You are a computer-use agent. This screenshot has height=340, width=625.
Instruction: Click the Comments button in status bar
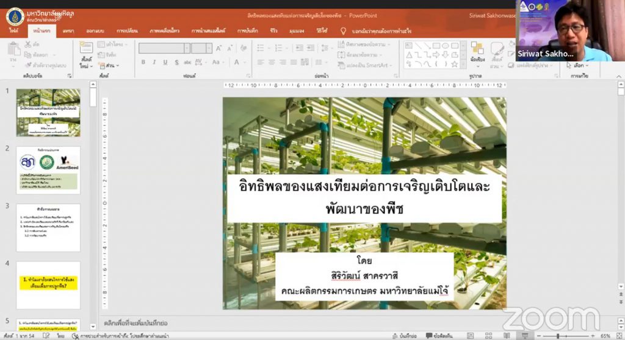[440, 336]
